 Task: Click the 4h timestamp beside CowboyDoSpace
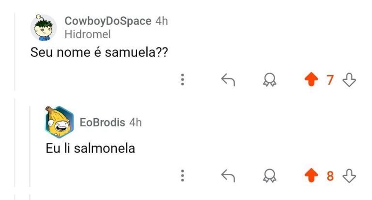click(161, 21)
